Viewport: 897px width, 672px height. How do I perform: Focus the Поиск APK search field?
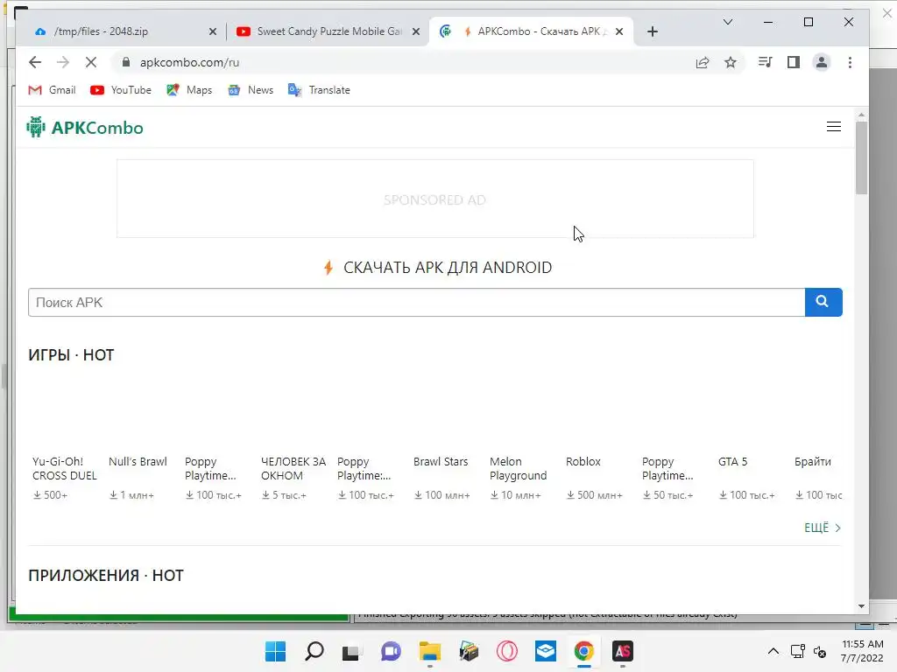click(416, 302)
